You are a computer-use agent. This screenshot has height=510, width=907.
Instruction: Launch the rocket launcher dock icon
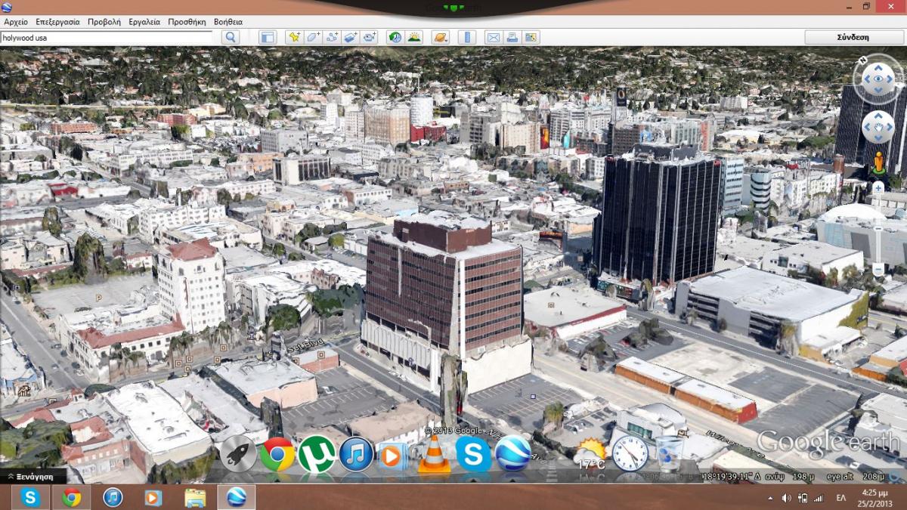coord(238,455)
